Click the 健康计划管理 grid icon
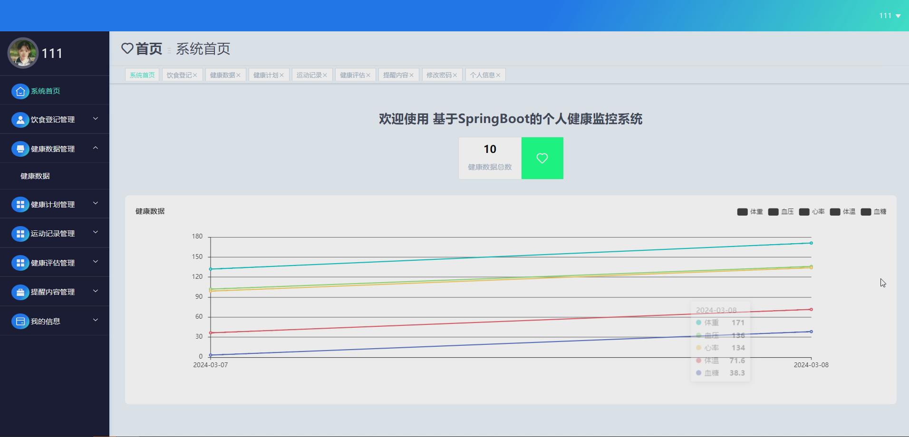Image resolution: width=909 pixels, height=437 pixels. 20,204
